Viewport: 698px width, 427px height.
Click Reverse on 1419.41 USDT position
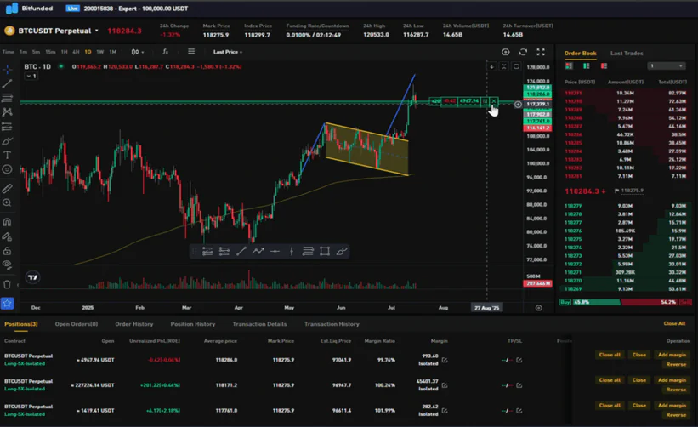pos(676,415)
